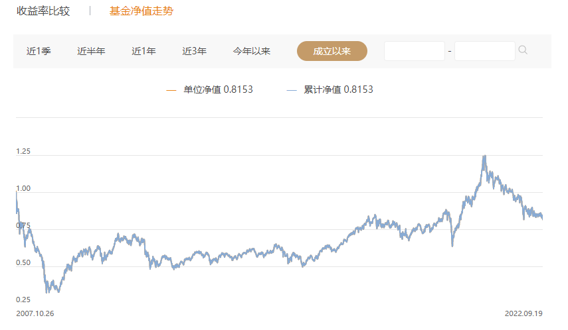Pick the 今年以来 range
This screenshot has height=330, width=568.
[x=252, y=51]
